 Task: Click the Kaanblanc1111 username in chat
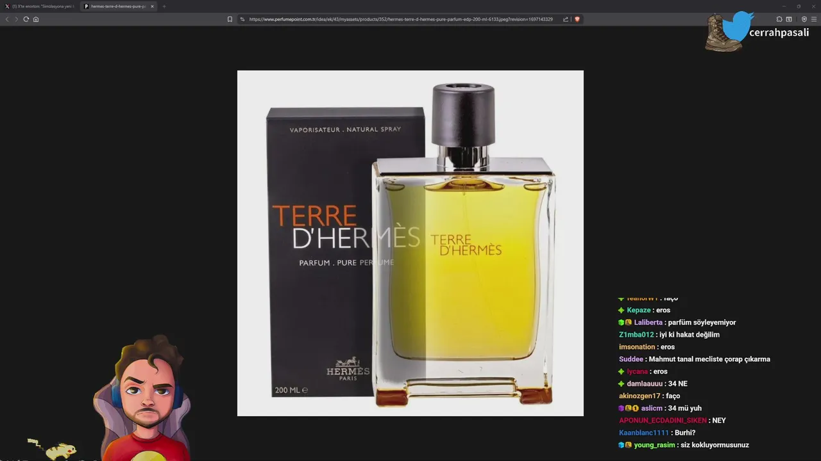click(x=644, y=433)
